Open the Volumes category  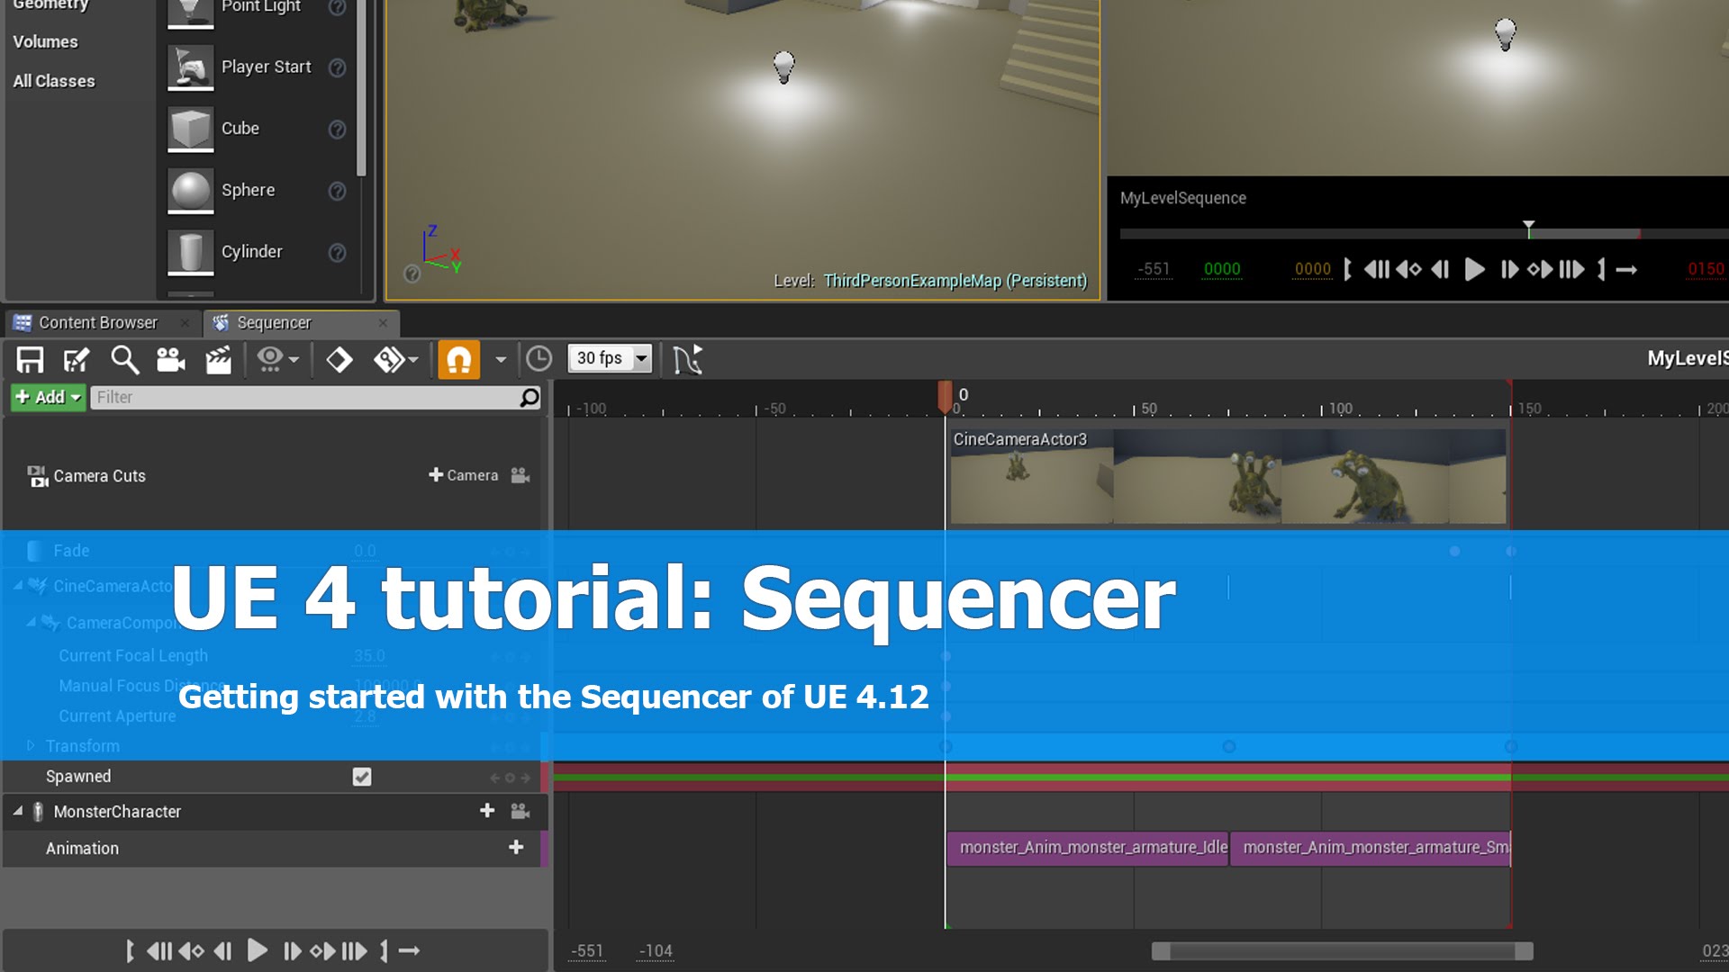coord(45,41)
